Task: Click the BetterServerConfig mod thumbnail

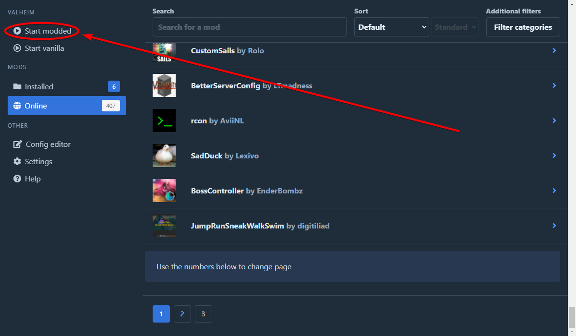Action: pos(164,85)
